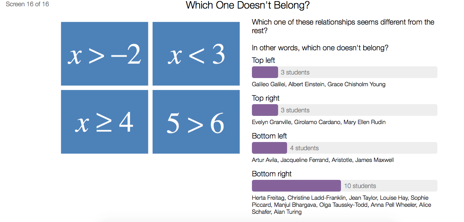464x222 pixels.
Task: Click the student list starting with Evelyn Granville
Action: point(318,122)
